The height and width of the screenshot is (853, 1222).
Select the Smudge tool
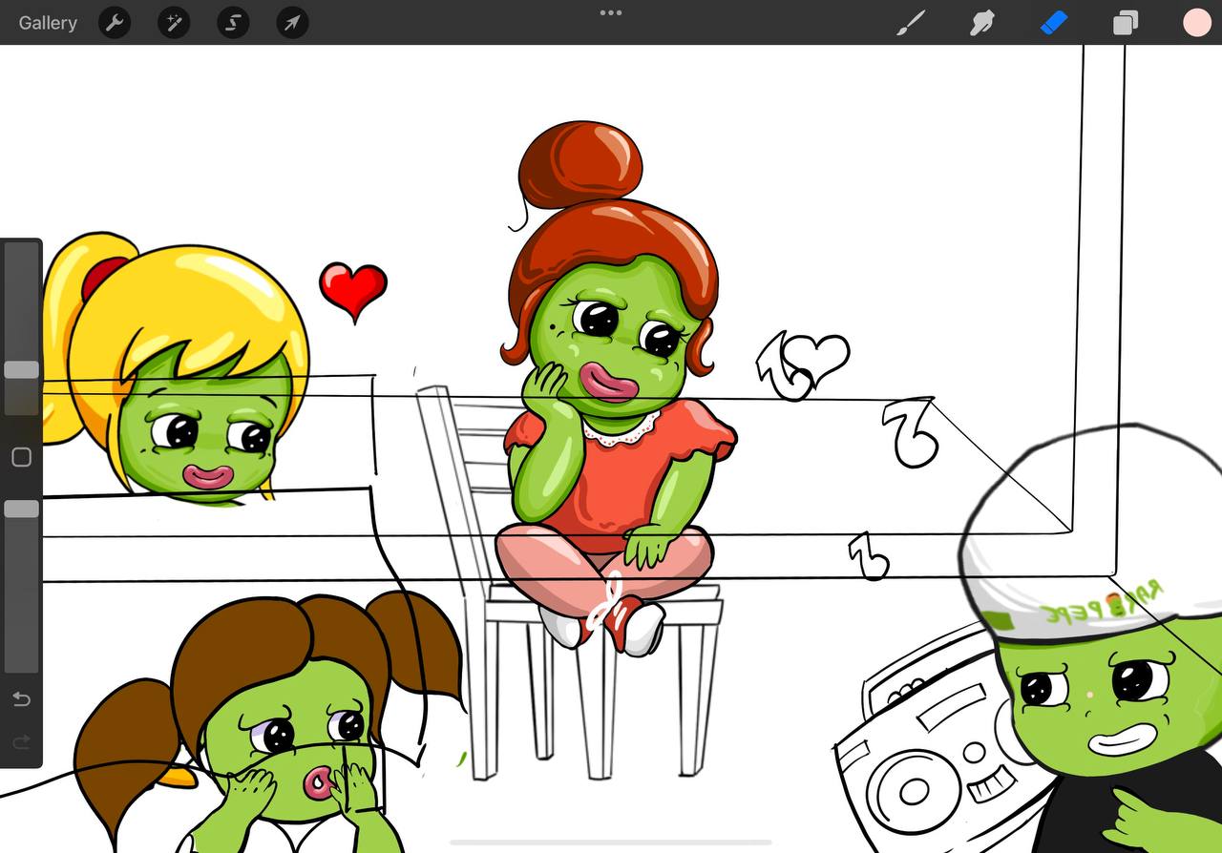982,23
